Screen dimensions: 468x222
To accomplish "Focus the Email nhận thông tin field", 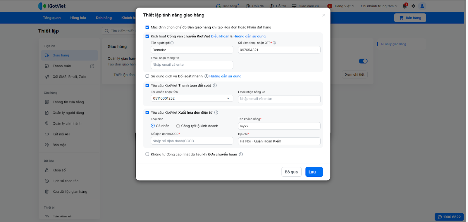I will tap(192, 65).
